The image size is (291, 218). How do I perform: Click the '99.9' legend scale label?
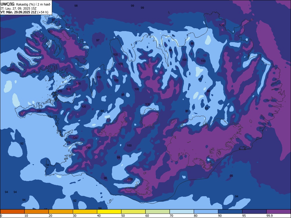[x=269, y=216]
